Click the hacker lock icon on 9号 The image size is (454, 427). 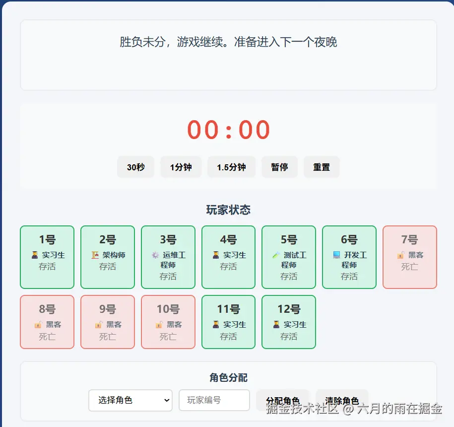click(x=99, y=324)
